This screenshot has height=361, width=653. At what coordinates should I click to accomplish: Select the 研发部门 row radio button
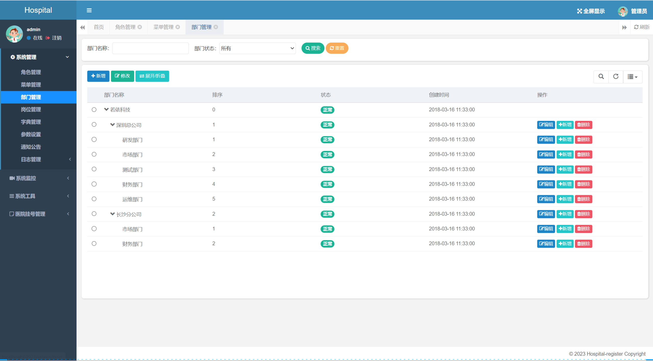(x=94, y=140)
